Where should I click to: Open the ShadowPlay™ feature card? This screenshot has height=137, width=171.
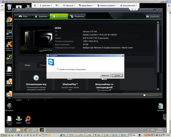(x=70, y=84)
